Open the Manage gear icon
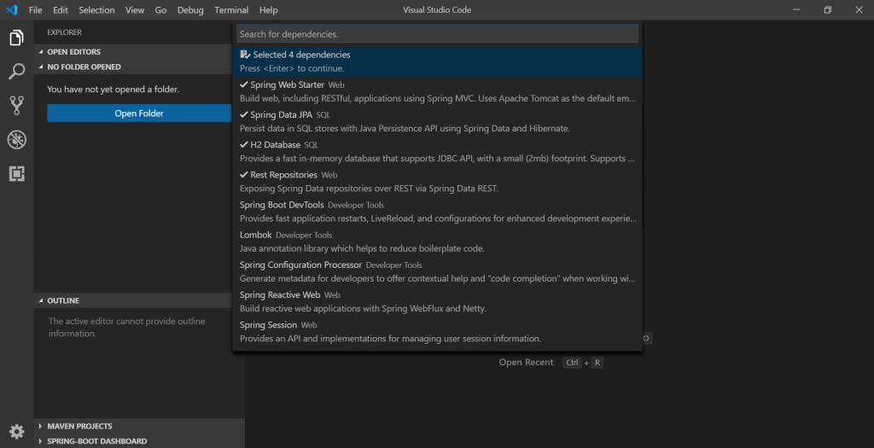The height and width of the screenshot is (448, 874). tap(17, 431)
